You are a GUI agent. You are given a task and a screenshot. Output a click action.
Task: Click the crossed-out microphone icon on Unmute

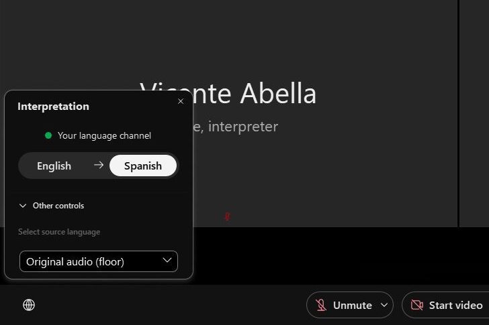tap(320, 306)
